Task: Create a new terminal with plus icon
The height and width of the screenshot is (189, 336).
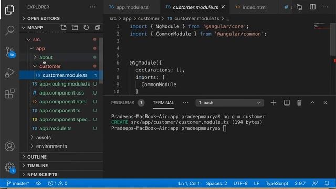Action: click(274, 103)
